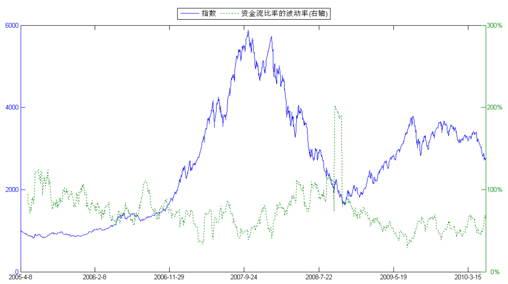This screenshot has width=508, height=284.
Task: Select the 2006-11-29 date on x-axis
Action: [x=169, y=277]
